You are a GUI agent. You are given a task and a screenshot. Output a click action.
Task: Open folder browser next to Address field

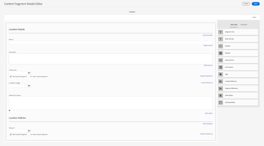(29, 131)
